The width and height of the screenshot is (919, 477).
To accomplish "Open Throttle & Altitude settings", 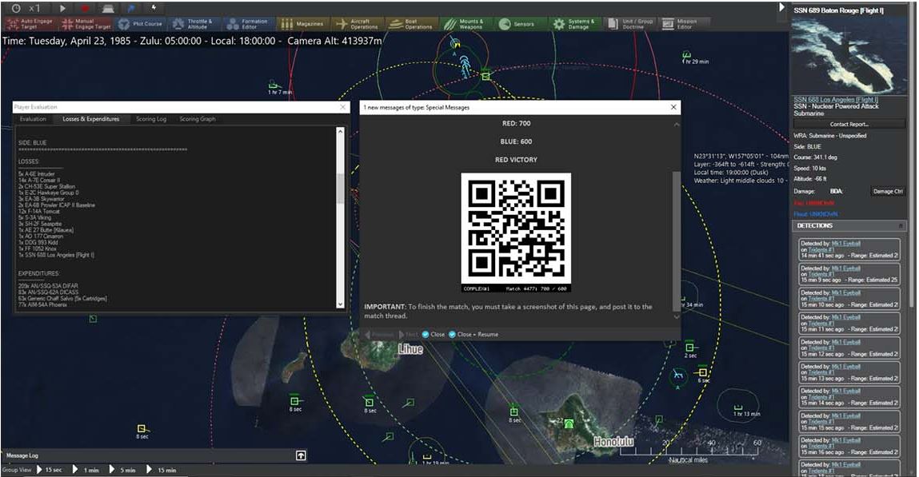I will [x=194, y=23].
